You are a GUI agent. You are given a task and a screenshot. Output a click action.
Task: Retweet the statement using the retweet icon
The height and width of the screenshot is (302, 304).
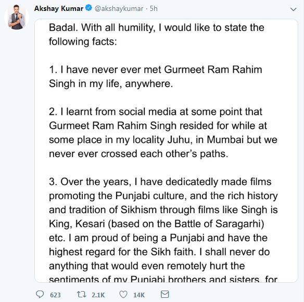(82, 294)
